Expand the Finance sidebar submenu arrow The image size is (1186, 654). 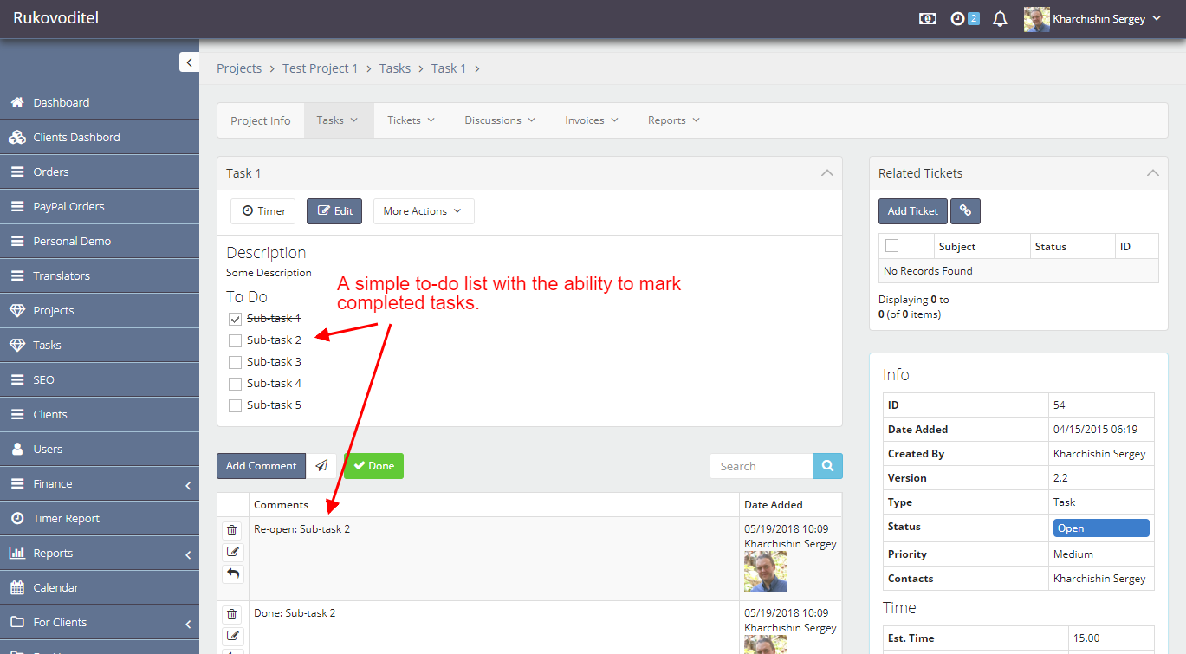[188, 485]
